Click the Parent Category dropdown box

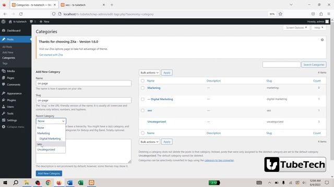tap(51, 121)
